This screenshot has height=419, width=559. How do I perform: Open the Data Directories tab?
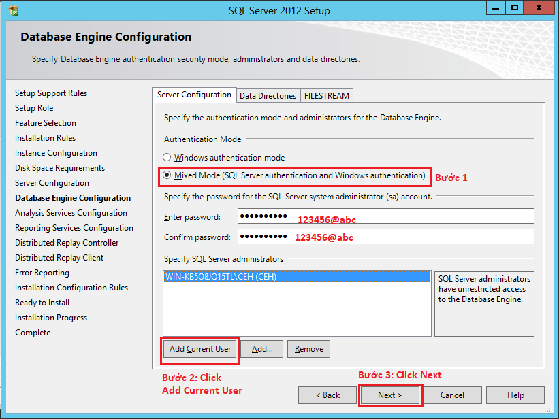point(268,96)
